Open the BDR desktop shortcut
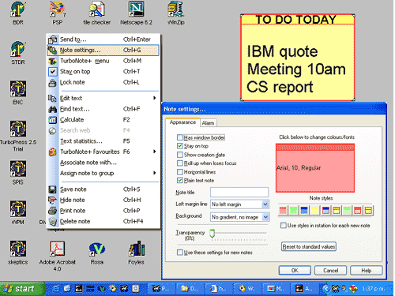The image size is (395, 296). pyautogui.click(x=18, y=13)
